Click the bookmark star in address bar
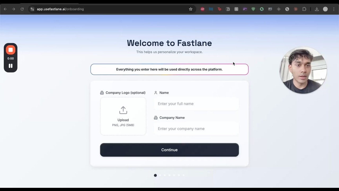Screen dimensions: 339x191 click(191, 9)
